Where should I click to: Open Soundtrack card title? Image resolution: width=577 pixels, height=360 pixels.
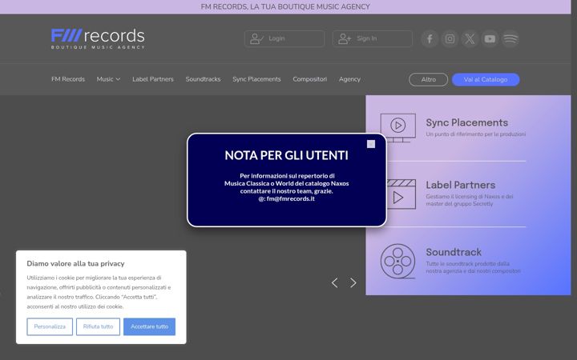click(x=454, y=252)
